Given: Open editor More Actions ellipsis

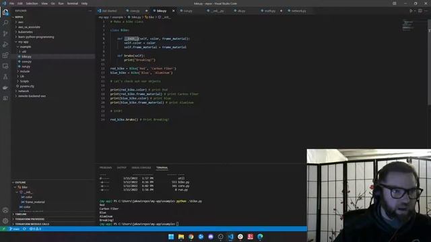Looking at the screenshot, I should click(426, 11).
